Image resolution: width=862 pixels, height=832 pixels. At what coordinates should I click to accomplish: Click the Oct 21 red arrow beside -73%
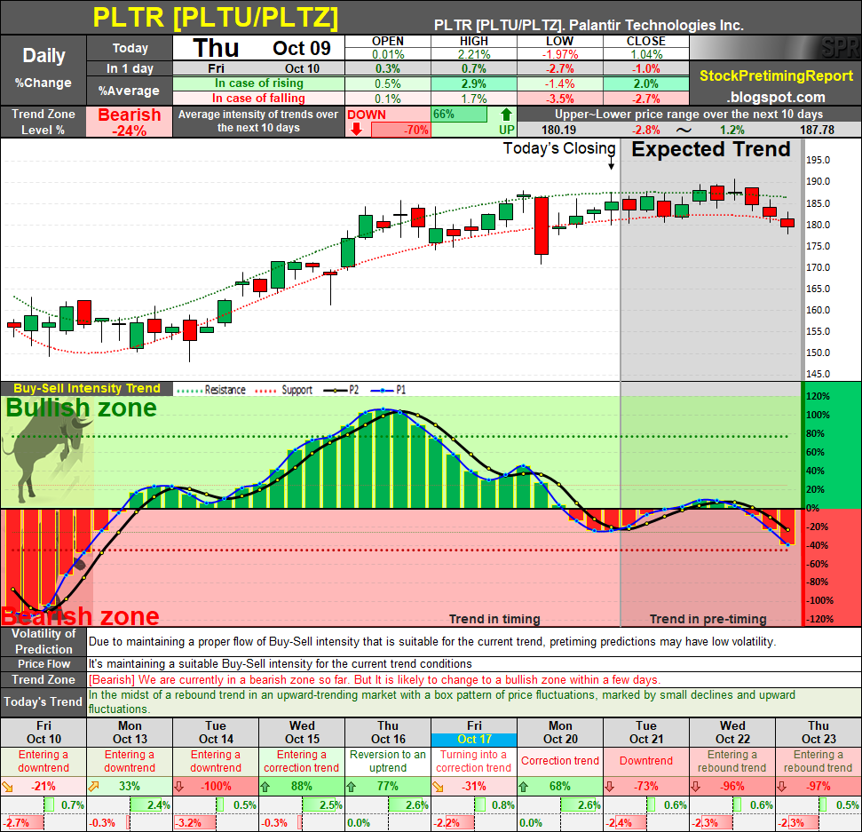click(610, 787)
